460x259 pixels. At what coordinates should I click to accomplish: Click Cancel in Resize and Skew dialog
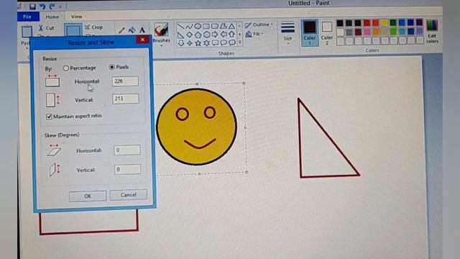tap(129, 195)
